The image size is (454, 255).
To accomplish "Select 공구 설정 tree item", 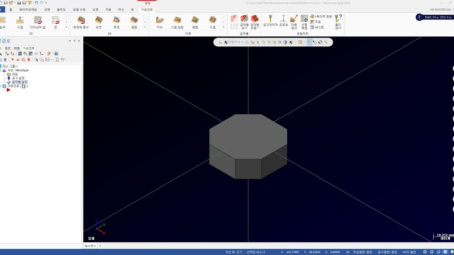I will click(x=18, y=78).
